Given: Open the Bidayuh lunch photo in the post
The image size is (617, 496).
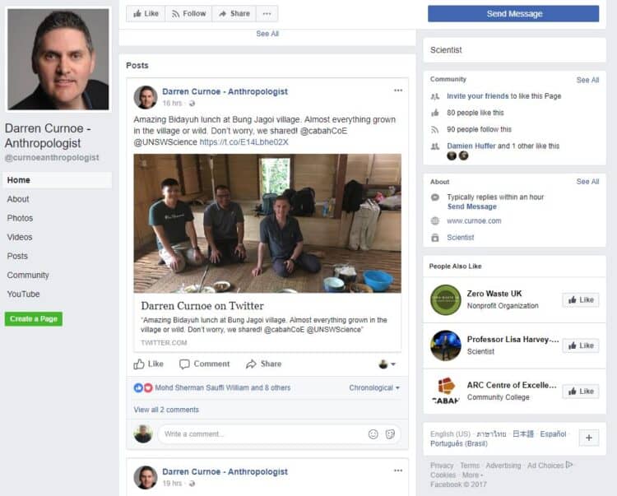Looking at the screenshot, I should click(x=267, y=223).
